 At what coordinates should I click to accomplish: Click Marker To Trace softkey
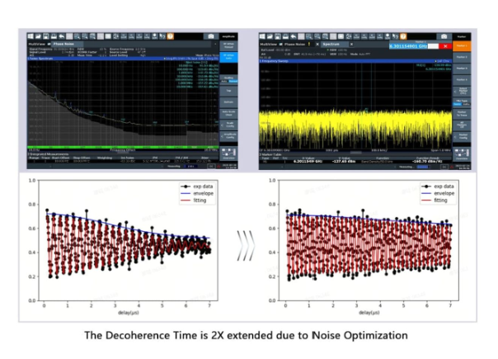(462, 114)
